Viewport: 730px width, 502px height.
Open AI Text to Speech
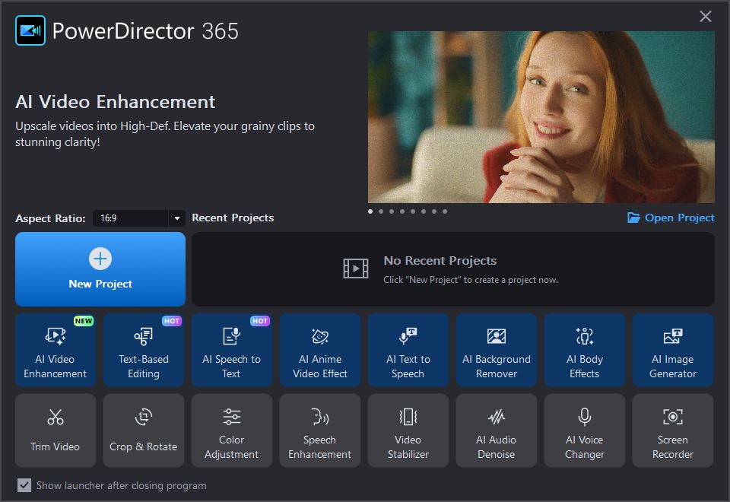point(408,350)
